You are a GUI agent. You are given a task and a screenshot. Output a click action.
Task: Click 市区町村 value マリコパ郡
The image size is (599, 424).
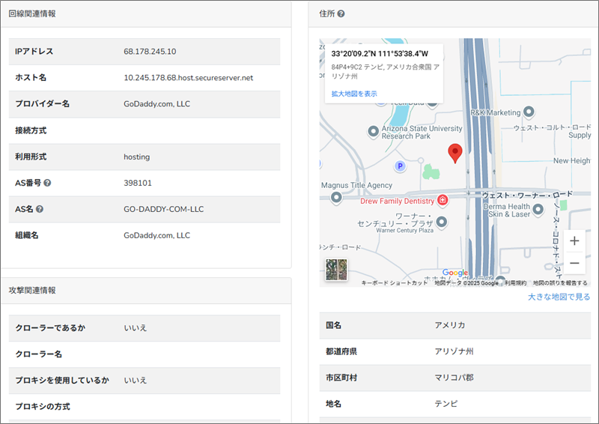pos(454,378)
